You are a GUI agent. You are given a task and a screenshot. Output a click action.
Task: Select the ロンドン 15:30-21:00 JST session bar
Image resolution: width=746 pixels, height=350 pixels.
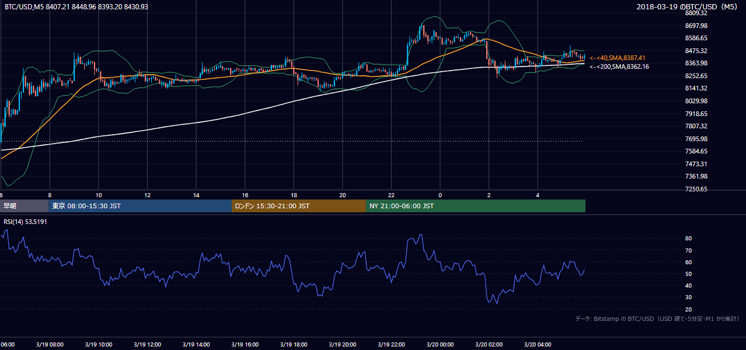click(x=299, y=206)
